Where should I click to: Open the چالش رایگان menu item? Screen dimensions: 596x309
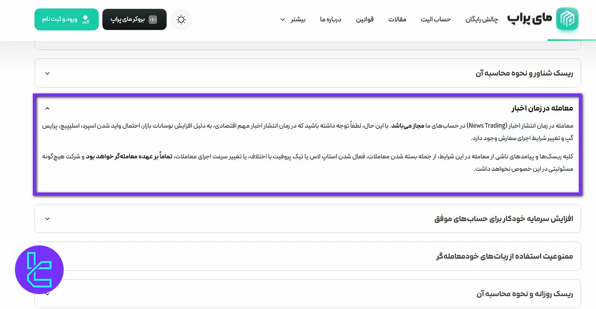482,19
